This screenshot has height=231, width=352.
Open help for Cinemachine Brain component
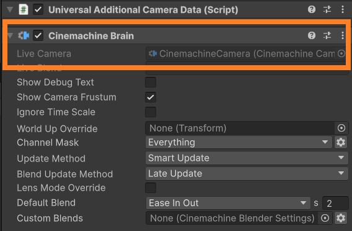(x=312, y=35)
